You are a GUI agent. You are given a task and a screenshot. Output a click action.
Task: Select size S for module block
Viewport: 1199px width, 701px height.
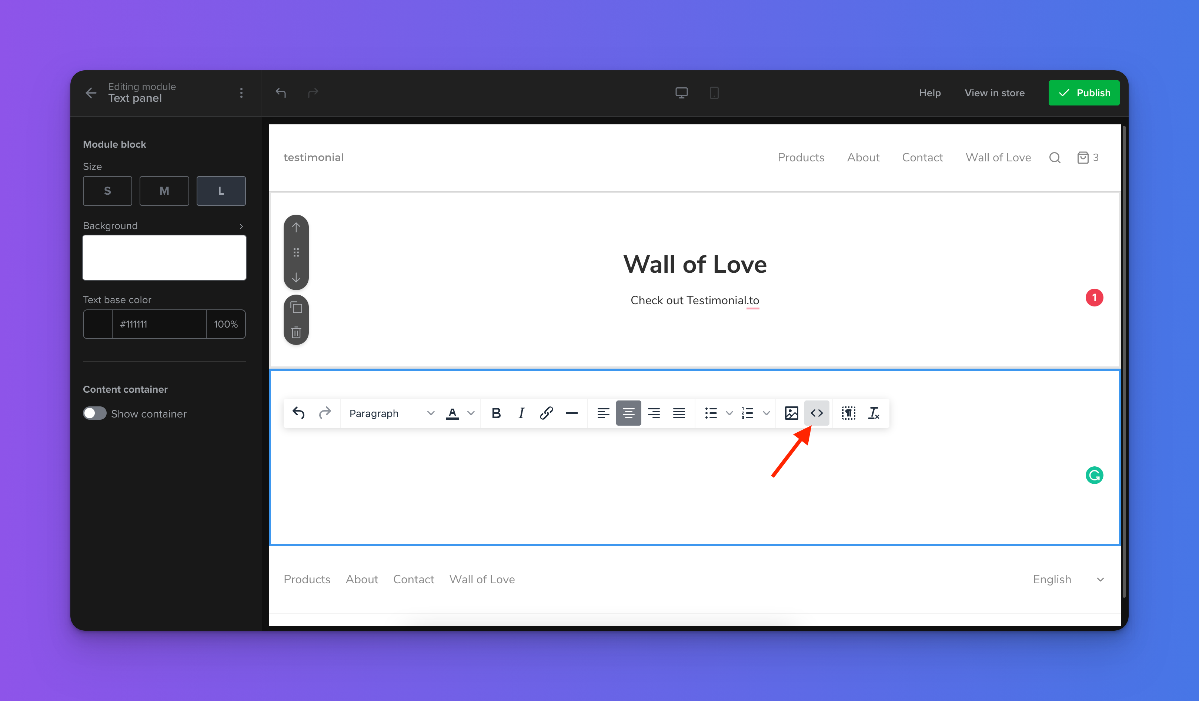click(107, 191)
